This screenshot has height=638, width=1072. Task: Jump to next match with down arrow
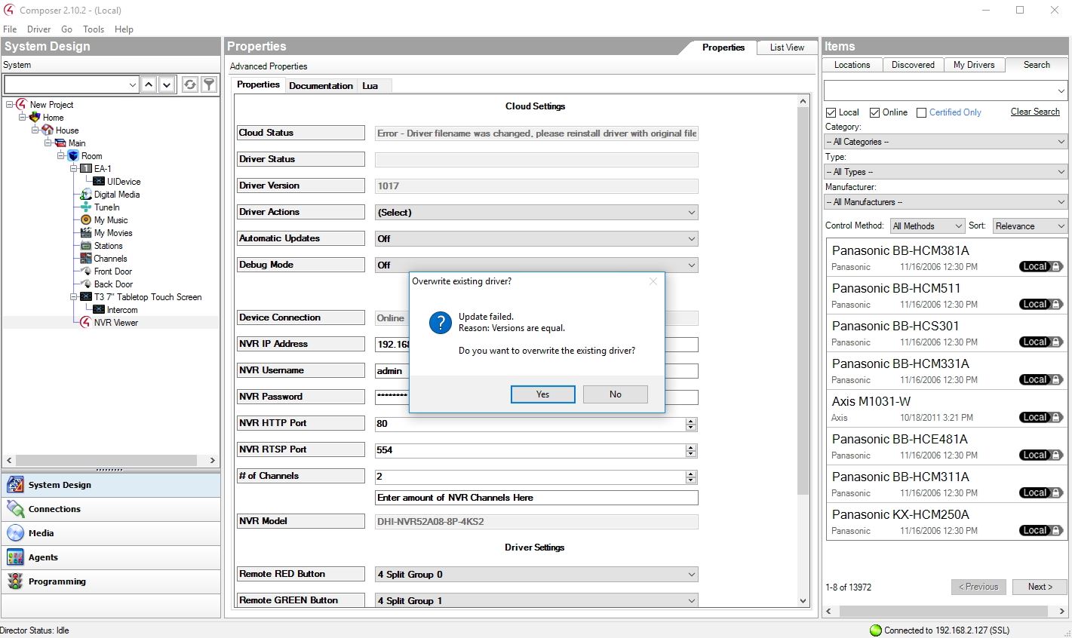pos(167,84)
